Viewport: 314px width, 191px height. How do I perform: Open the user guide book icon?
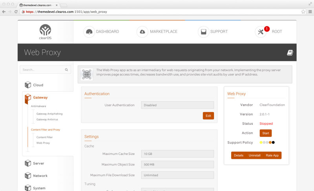point(290,53)
